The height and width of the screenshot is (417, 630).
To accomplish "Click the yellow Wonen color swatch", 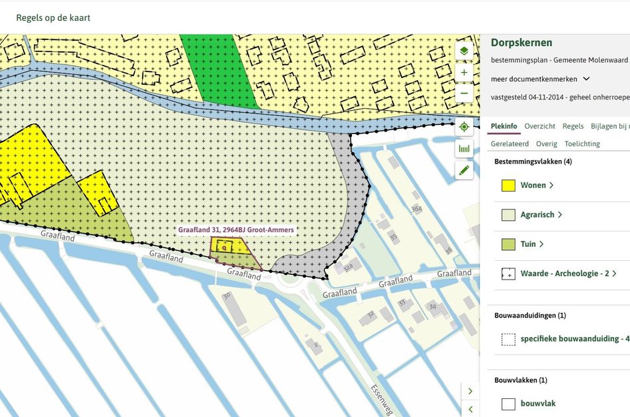I will click(508, 185).
